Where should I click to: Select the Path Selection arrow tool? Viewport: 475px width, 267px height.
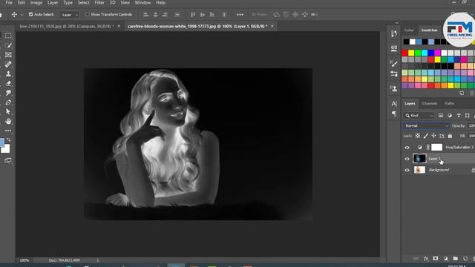click(8, 112)
